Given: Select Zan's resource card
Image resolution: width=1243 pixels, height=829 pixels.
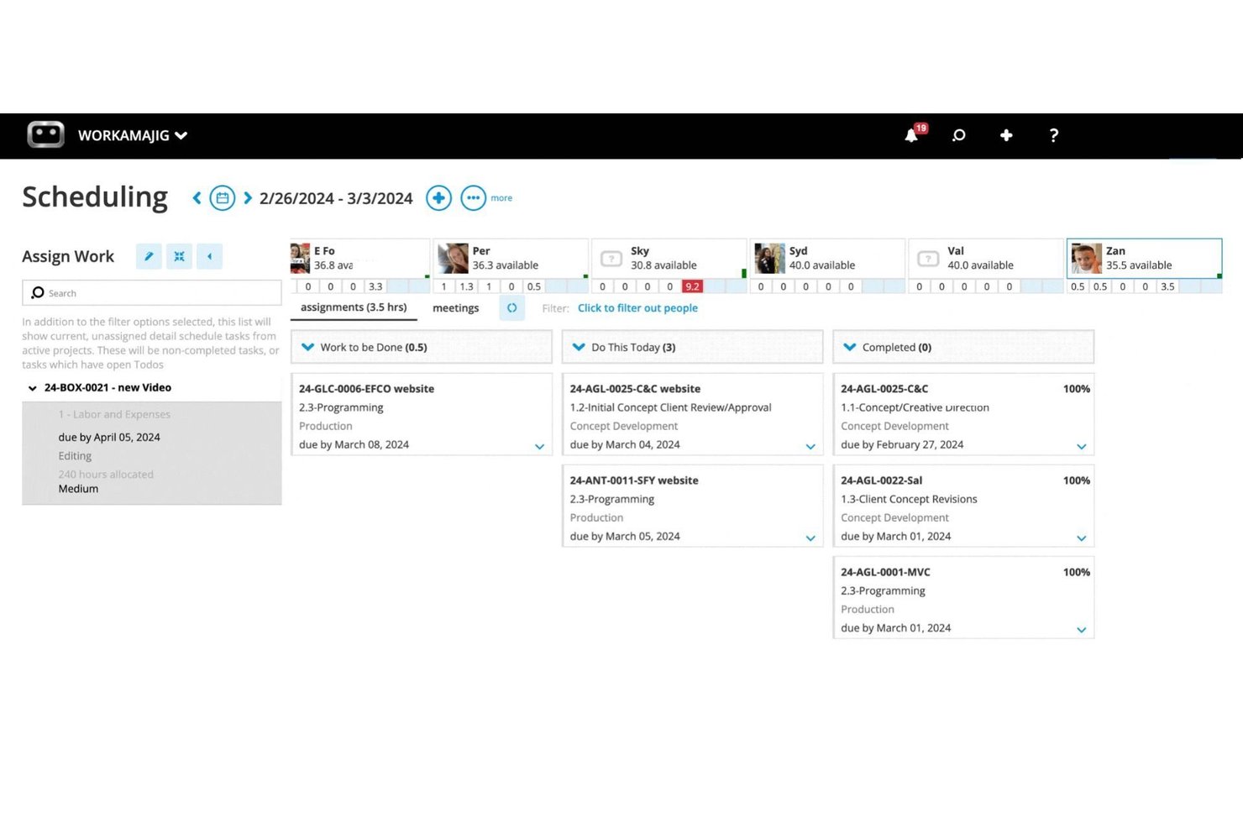Looking at the screenshot, I should coord(1144,258).
